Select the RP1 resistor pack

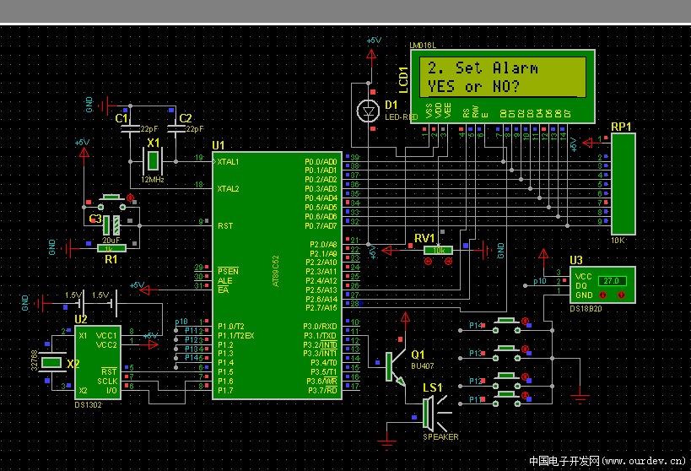pyautogui.click(x=624, y=184)
